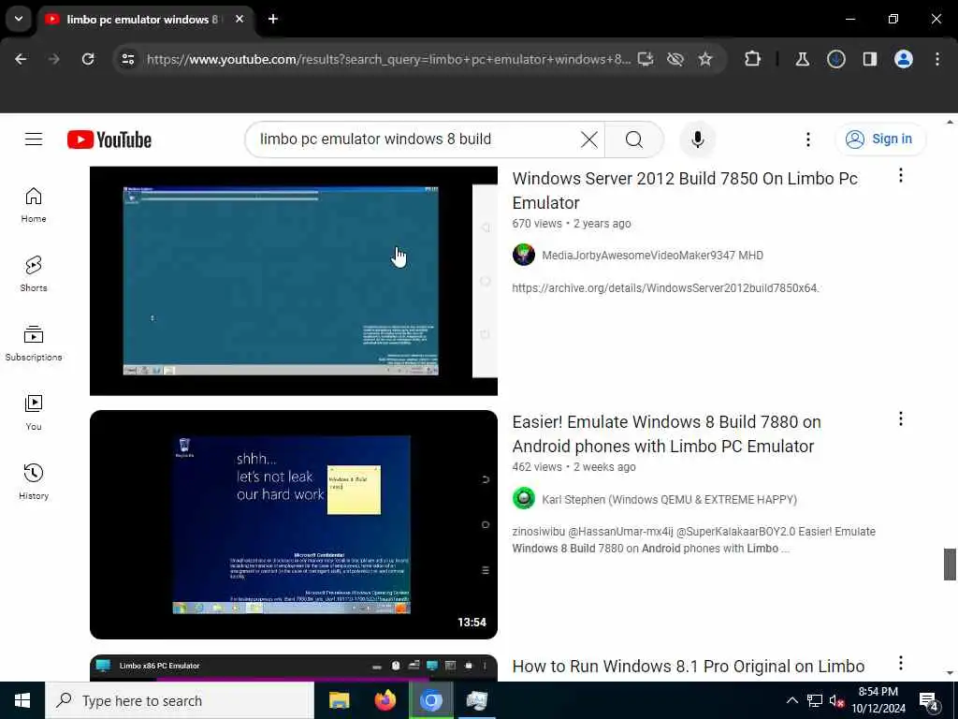Click the taskbar search box
This screenshot has width=958, height=719.
180,700
